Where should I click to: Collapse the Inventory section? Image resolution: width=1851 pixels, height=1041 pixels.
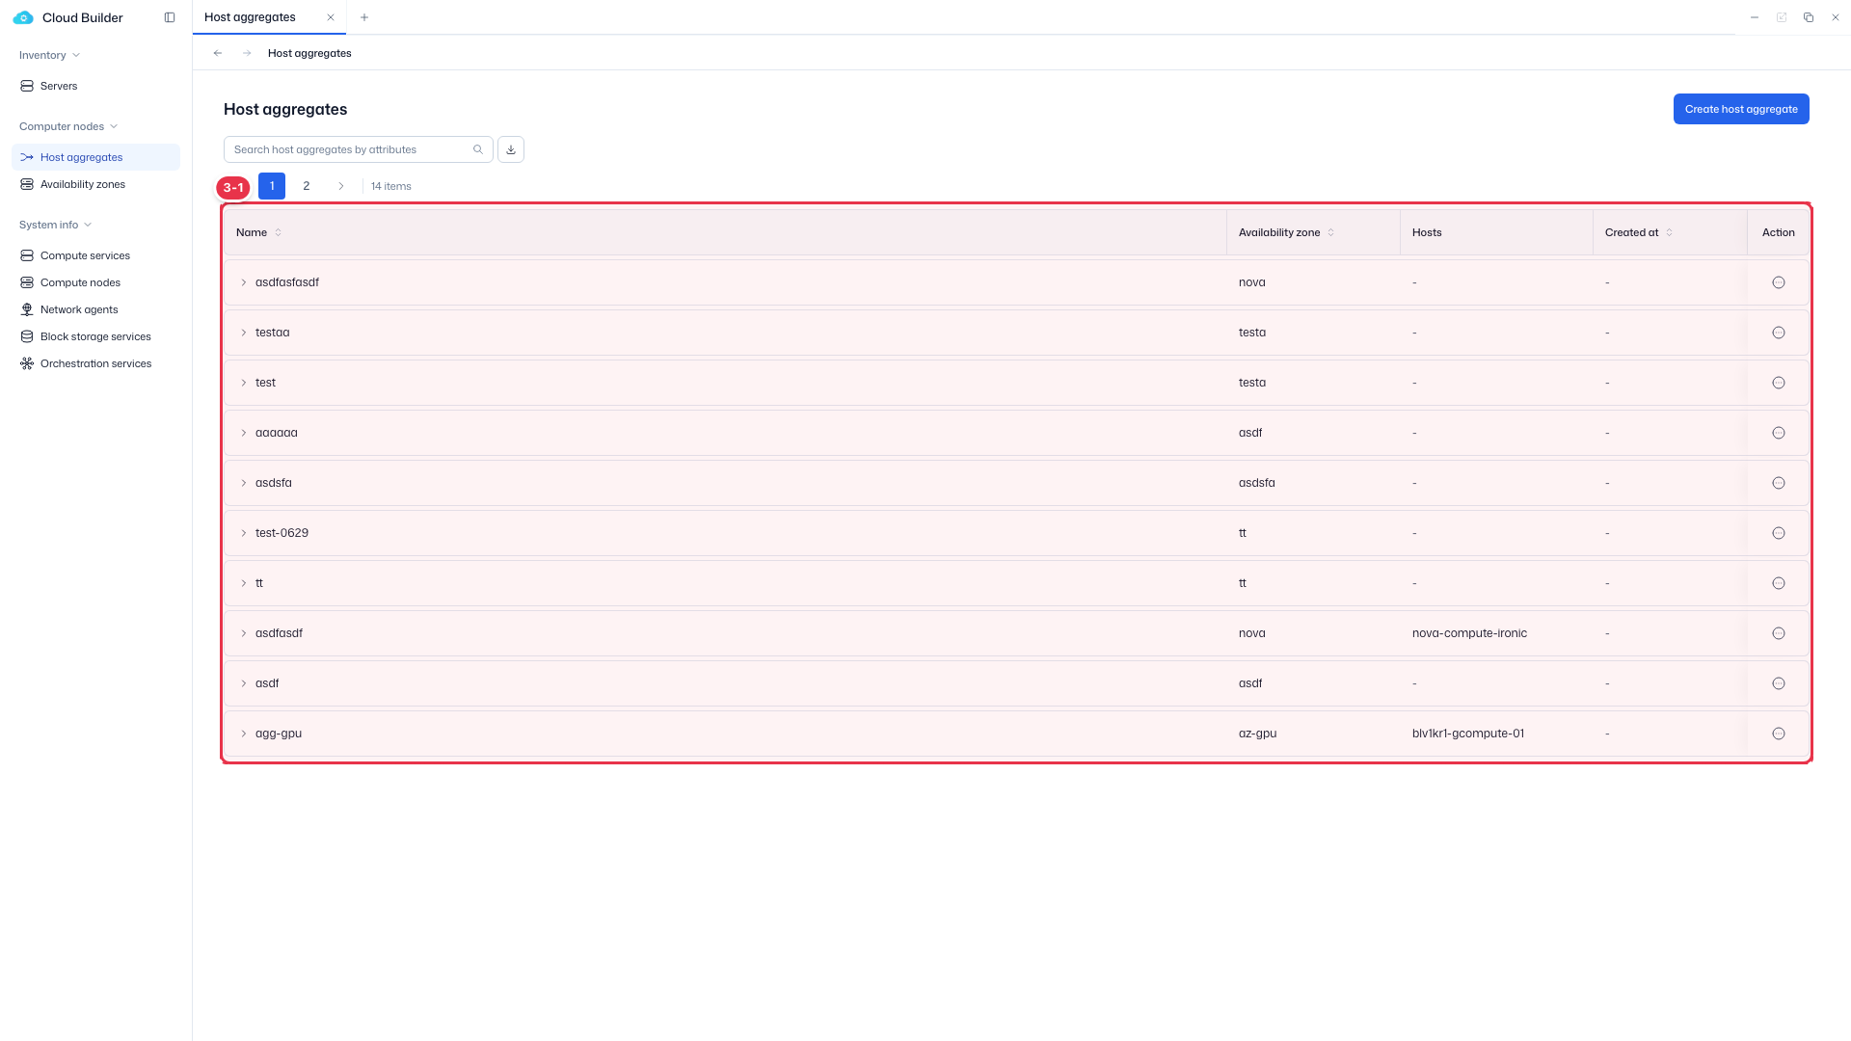[49, 55]
